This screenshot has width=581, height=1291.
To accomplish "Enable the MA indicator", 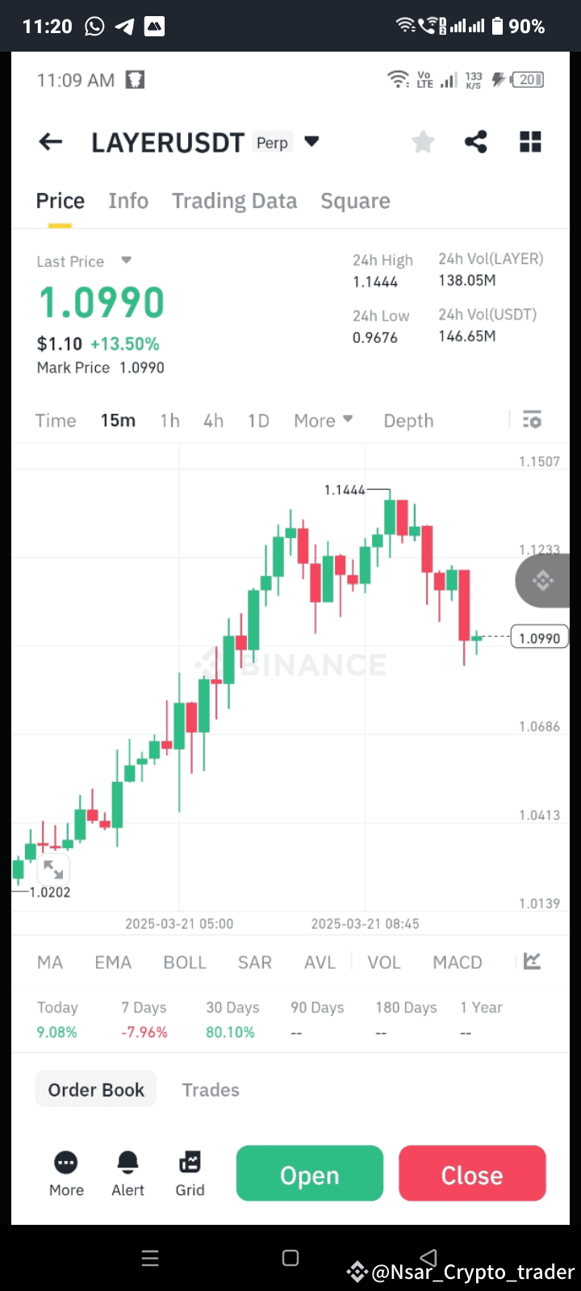I will (49, 962).
